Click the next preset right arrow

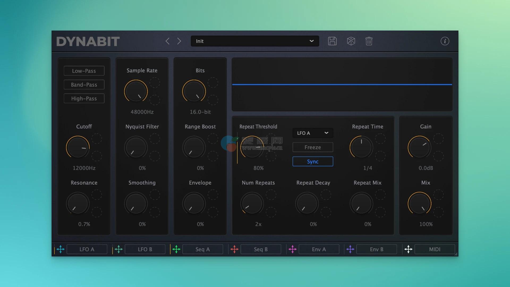coord(179,41)
